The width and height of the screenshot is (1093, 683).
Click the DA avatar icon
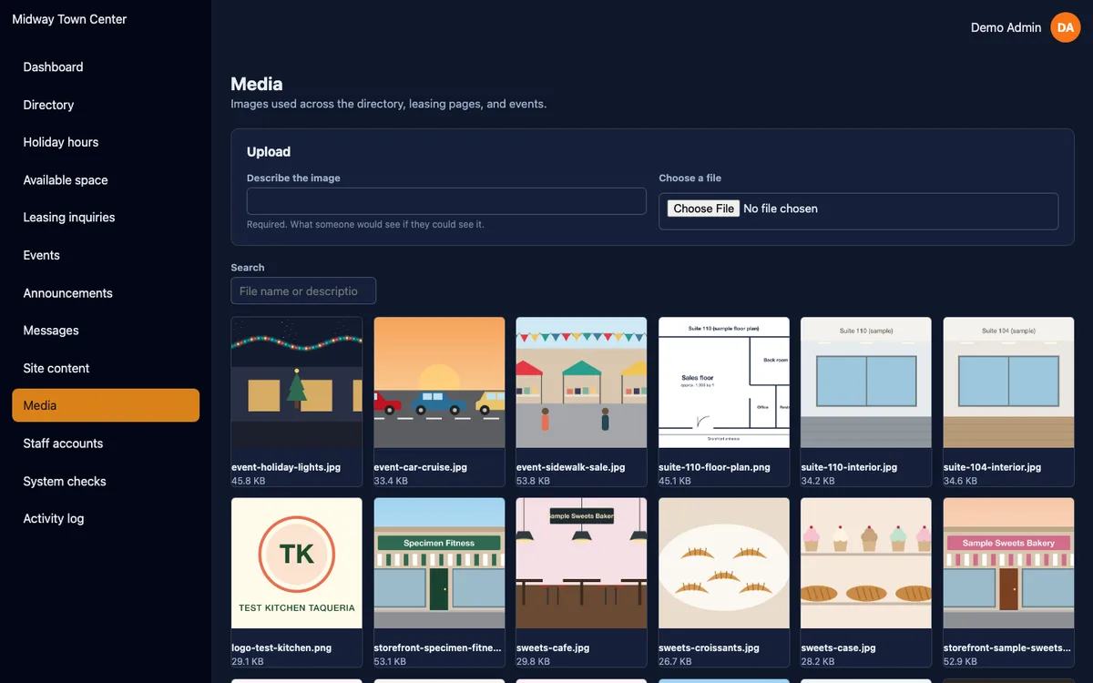tap(1066, 27)
